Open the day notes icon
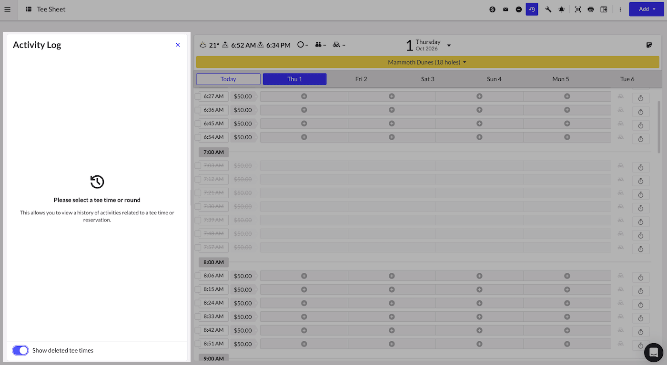Viewport: 667px width, 365px height. click(649, 45)
